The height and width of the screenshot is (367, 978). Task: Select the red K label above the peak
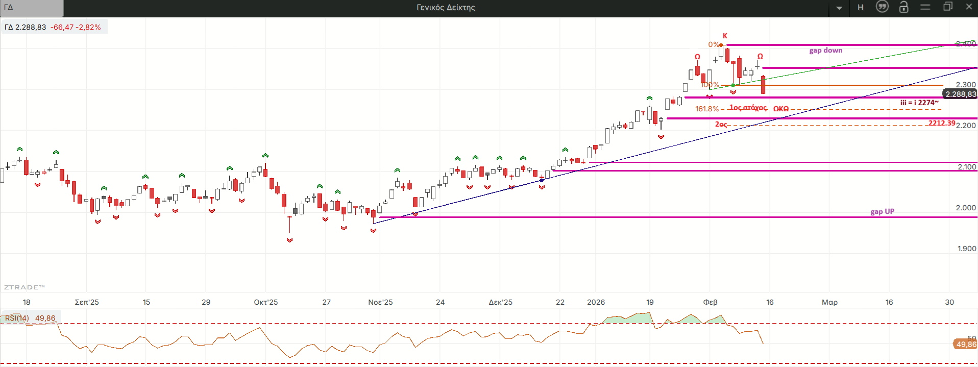click(725, 36)
